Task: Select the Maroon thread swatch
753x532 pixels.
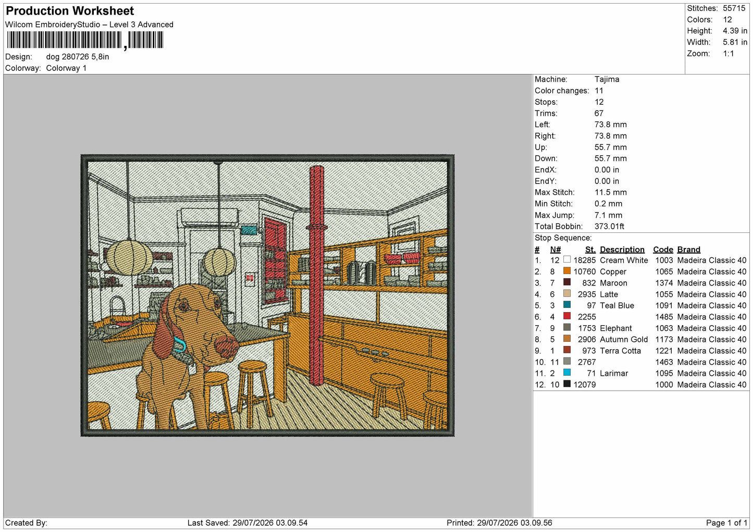Action: (567, 282)
